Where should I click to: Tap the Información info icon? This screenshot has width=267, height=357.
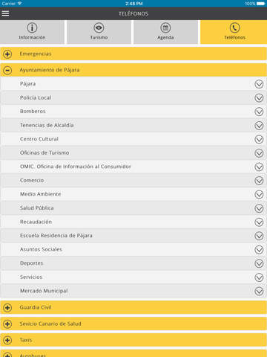point(32,28)
